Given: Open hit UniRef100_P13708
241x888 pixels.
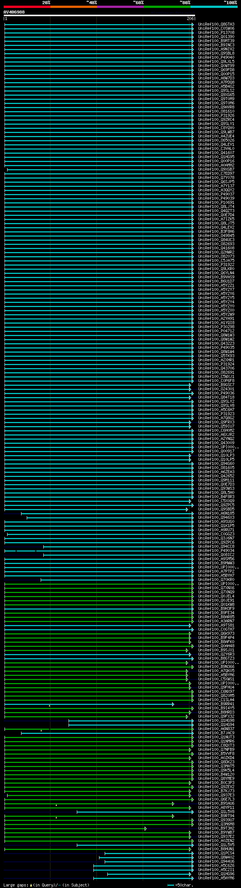Looking at the screenshot, I should pos(216,33).
